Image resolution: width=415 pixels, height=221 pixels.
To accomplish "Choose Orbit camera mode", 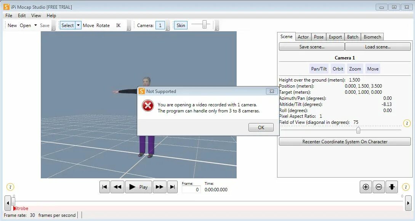I will (x=338, y=69).
